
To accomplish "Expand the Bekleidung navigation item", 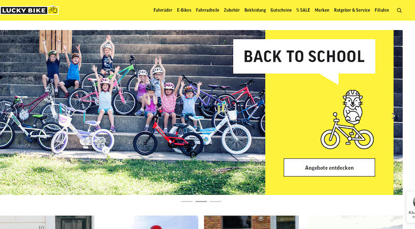I will point(255,10).
